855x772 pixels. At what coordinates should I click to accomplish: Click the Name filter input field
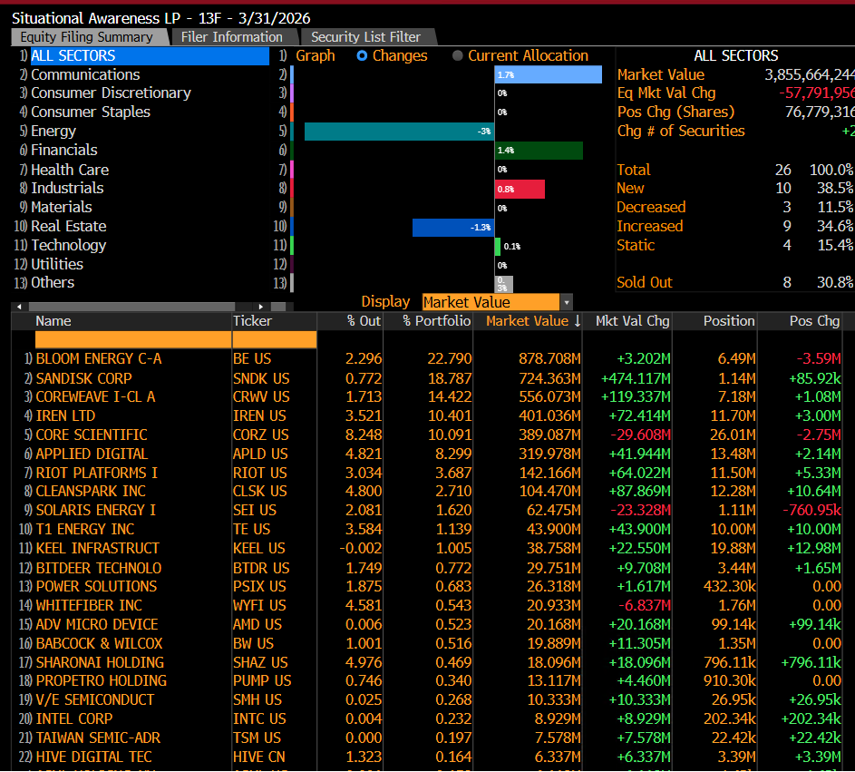click(x=133, y=339)
